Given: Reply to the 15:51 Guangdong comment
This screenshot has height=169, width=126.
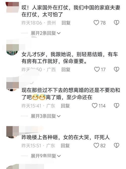Looking at the screenshot, I should [65, 146].
